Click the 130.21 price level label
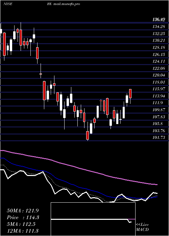The width and height of the screenshot is (169, 236). click(x=159, y=40)
